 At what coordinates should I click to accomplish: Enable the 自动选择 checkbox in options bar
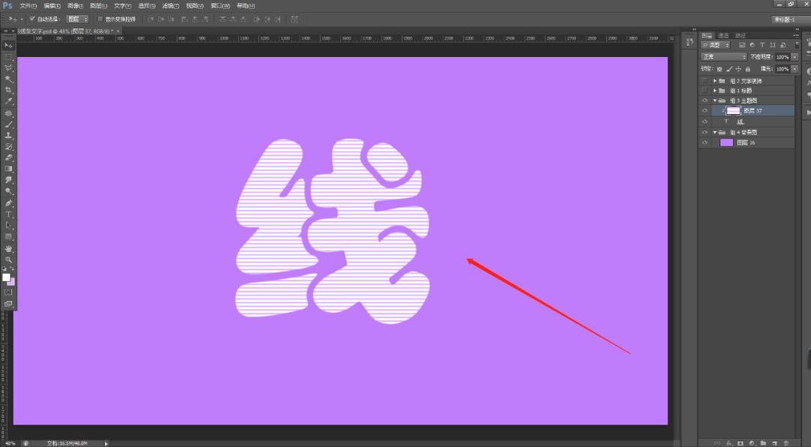34,19
